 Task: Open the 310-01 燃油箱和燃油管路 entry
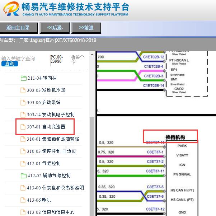point(53,139)
